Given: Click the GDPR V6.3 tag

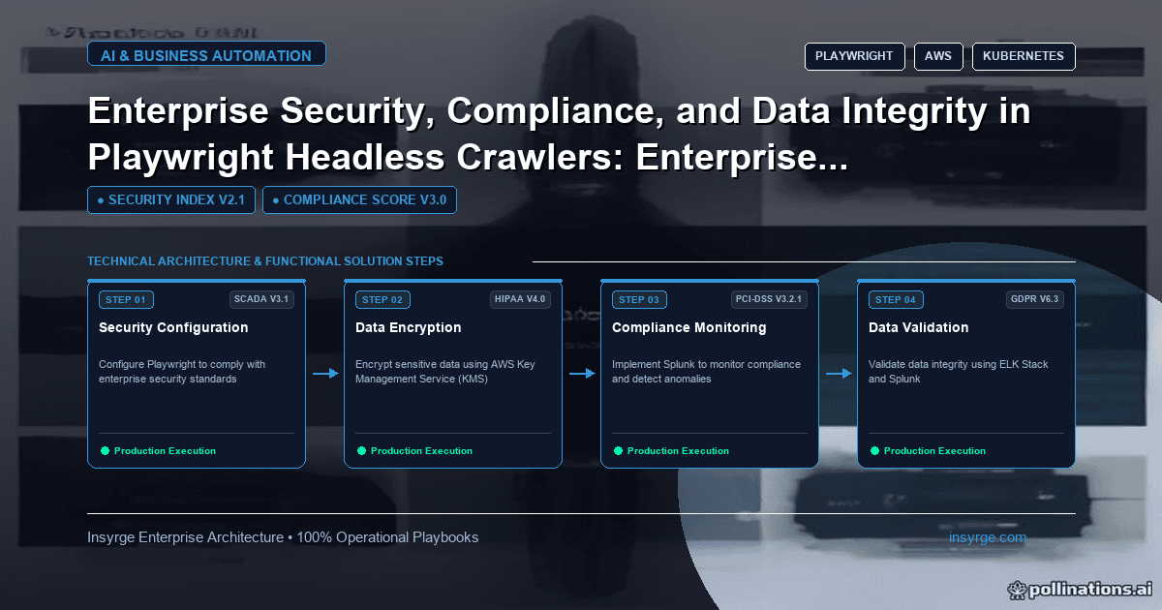Looking at the screenshot, I should pyautogui.click(x=1035, y=299).
